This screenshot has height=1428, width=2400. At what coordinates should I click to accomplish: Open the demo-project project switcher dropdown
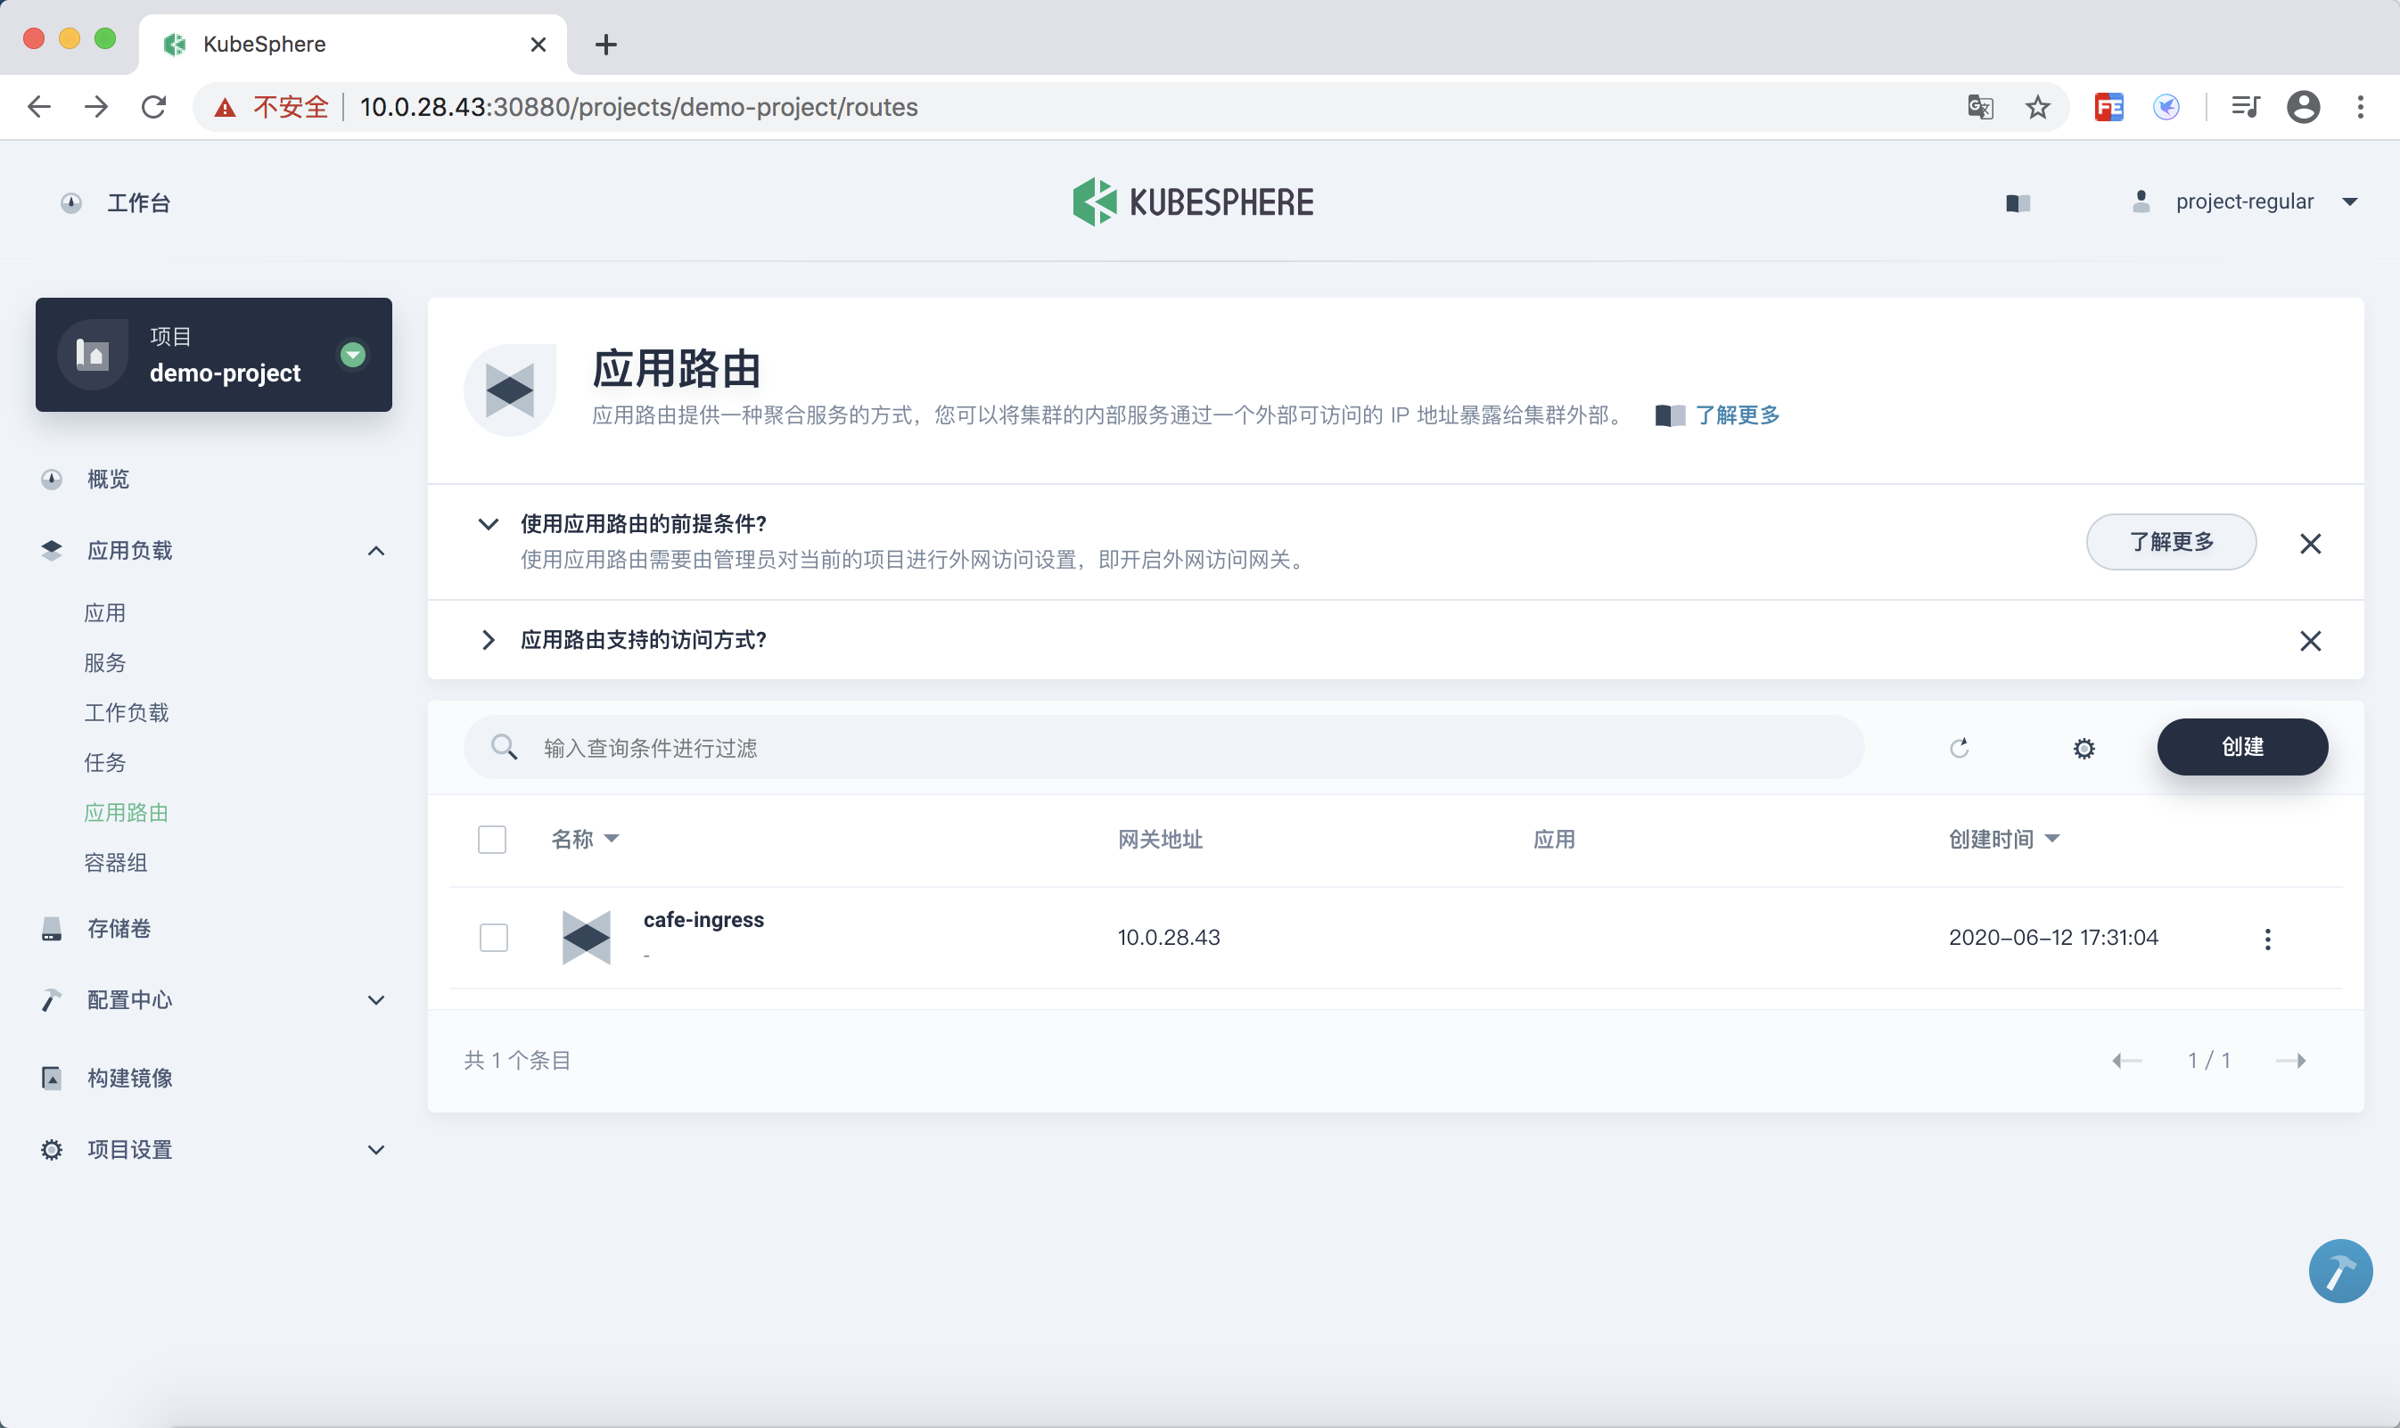[353, 354]
